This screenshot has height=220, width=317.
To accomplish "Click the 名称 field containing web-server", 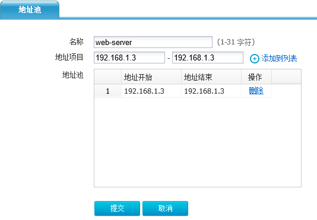I will point(153,42).
